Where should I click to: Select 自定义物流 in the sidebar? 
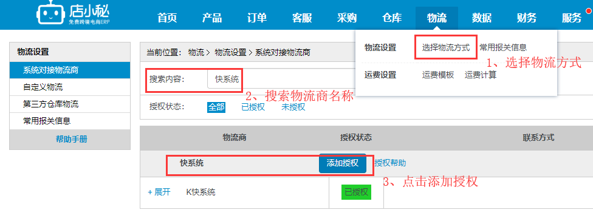pos(70,87)
